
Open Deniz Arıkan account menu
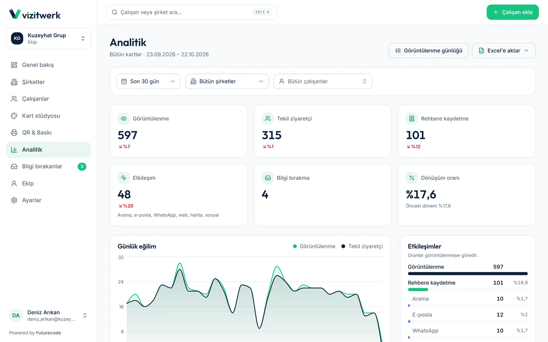click(x=48, y=316)
